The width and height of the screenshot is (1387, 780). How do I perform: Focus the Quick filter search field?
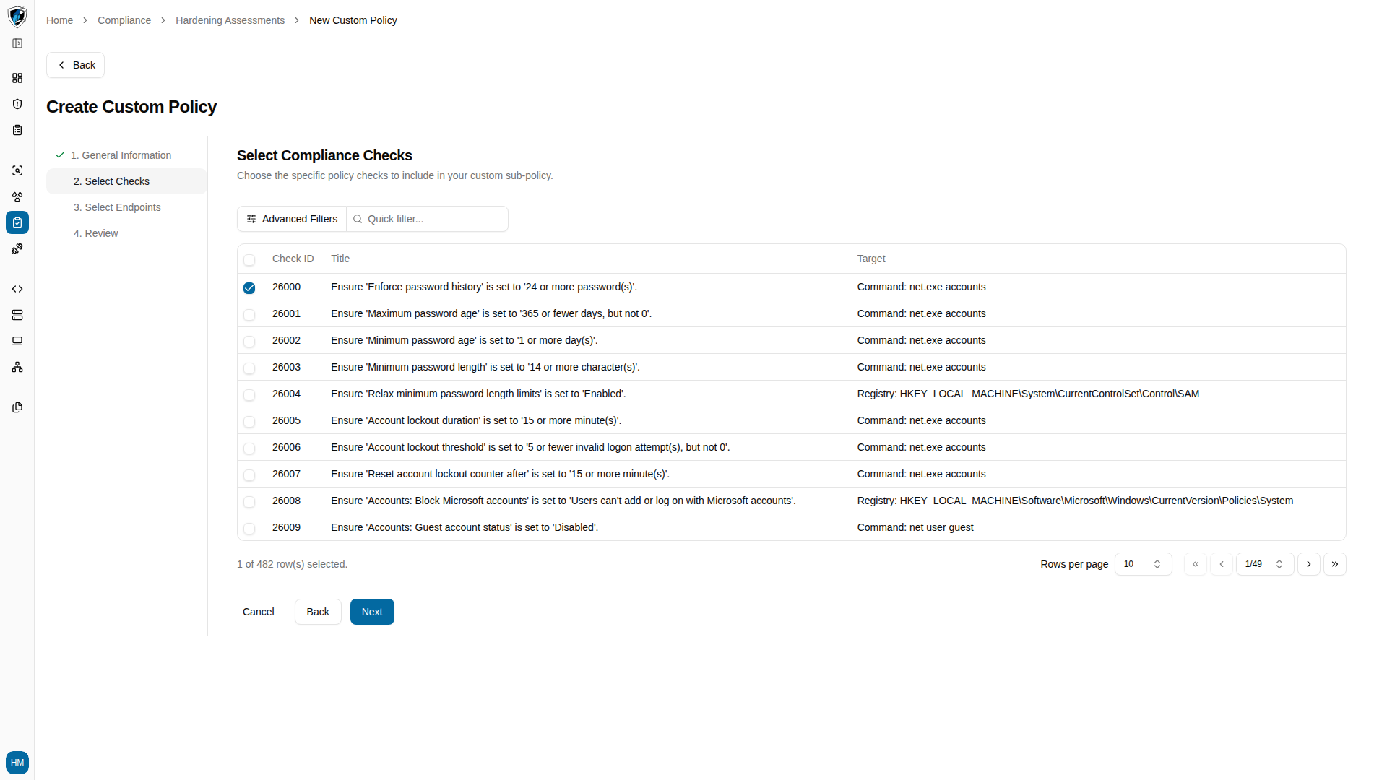pos(428,219)
